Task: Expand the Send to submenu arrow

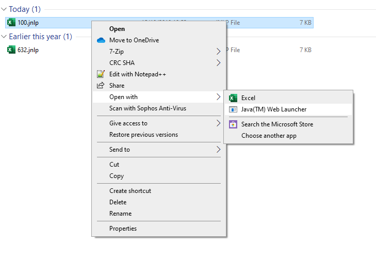Action: point(218,150)
